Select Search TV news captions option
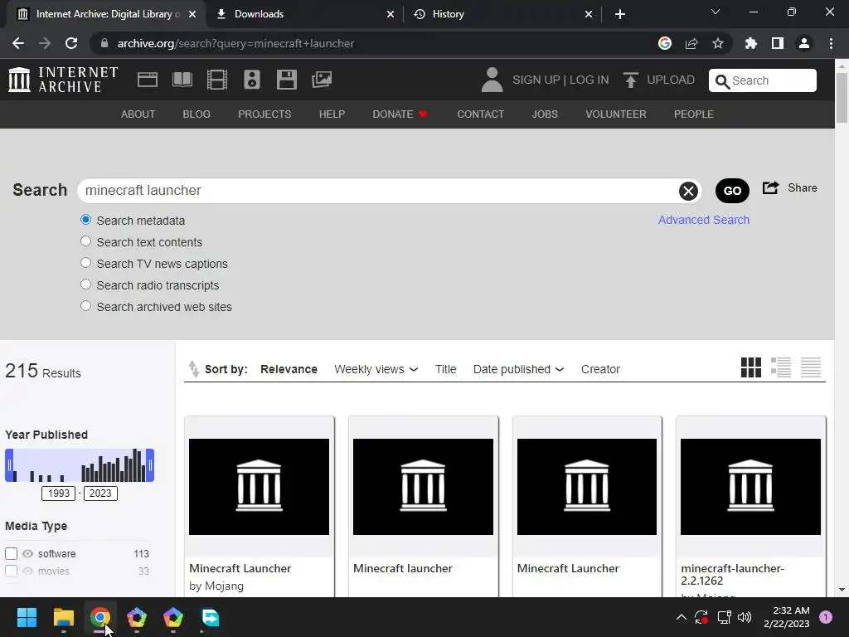The width and height of the screenshot is (849, 637). tap(85, 263)
